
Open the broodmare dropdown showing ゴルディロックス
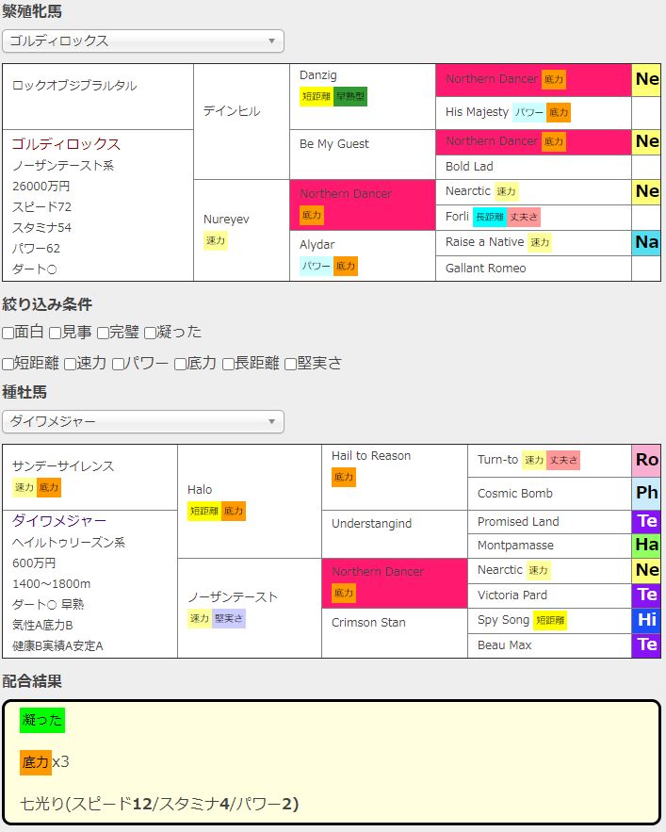pos(143,41)
